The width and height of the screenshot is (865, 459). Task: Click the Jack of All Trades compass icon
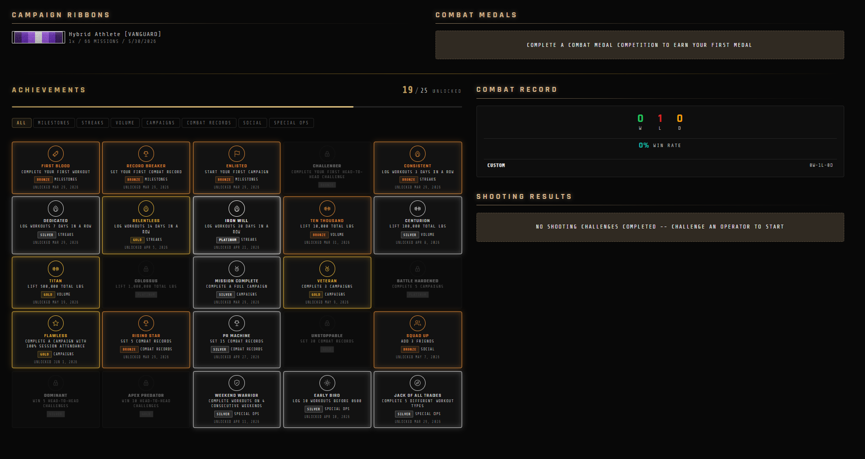(x=418, y=383)
